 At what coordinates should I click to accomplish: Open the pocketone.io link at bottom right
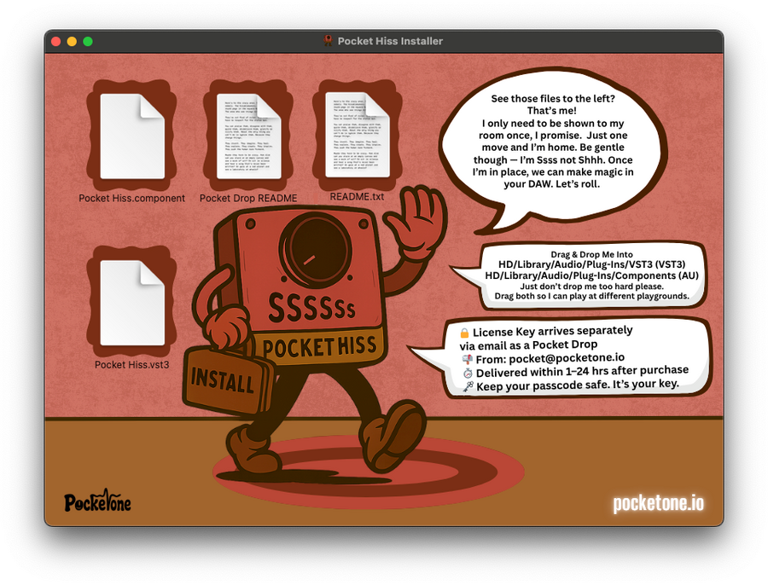pyautogui.click(x=659, y=503)
